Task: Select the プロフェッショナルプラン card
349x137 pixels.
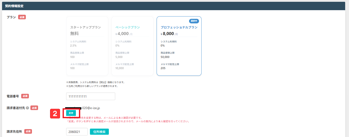Action: click(x=179, y=46)
